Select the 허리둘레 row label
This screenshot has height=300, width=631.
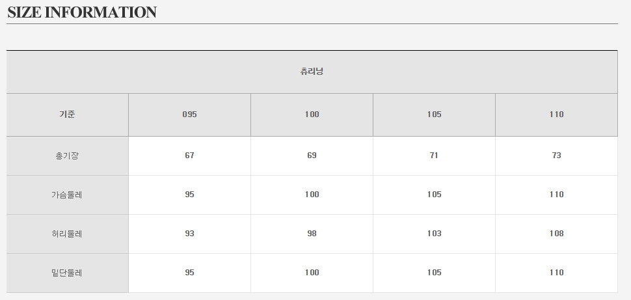click(x=67, y=234)
